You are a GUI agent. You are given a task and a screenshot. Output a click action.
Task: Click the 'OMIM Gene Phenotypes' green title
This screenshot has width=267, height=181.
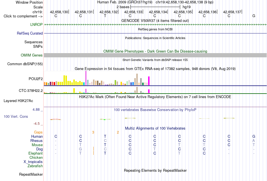155,51
